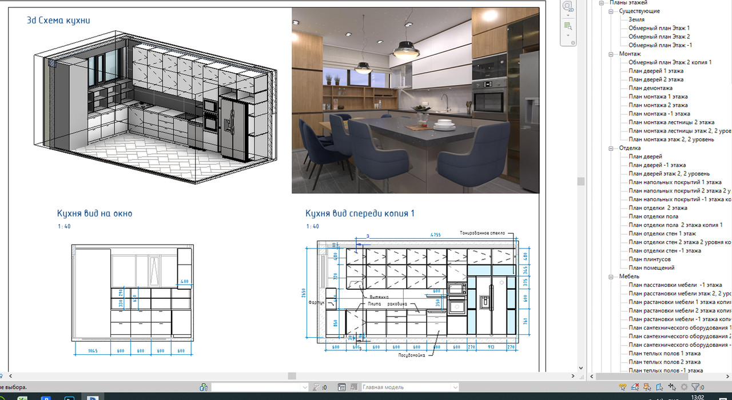Click the editable-only filter icon in status bar
This screenshot has width=732, height=400.
(x=317, y=387)
